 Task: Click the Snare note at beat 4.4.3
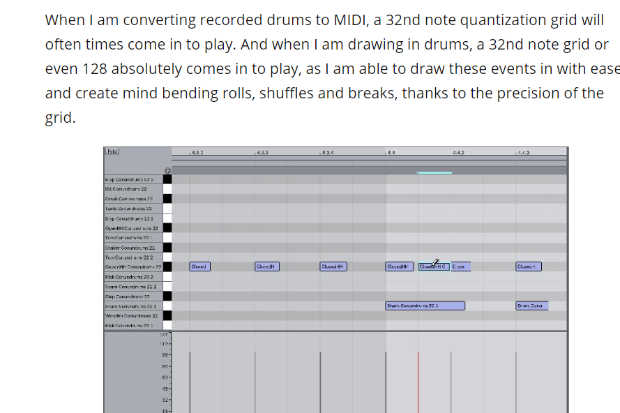[532, 306]
